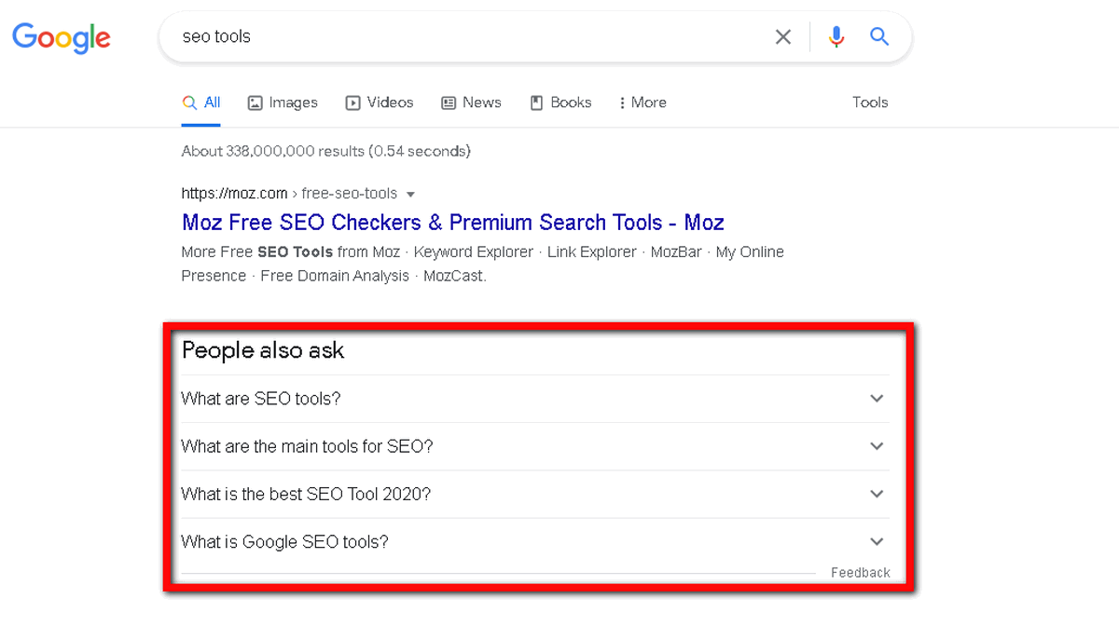
Task: Open the News results tab
Action: [471, 102]
